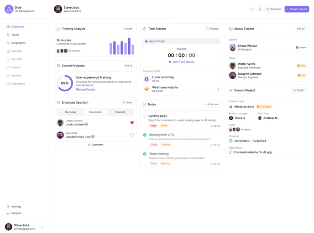This screenshot has height=233, width=314.
Task: Open the inbox icon in header
Action: point(259,9)
